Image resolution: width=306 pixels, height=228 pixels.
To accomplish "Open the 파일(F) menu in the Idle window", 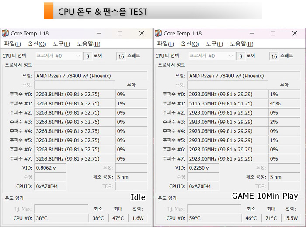I will coord(12,44).
